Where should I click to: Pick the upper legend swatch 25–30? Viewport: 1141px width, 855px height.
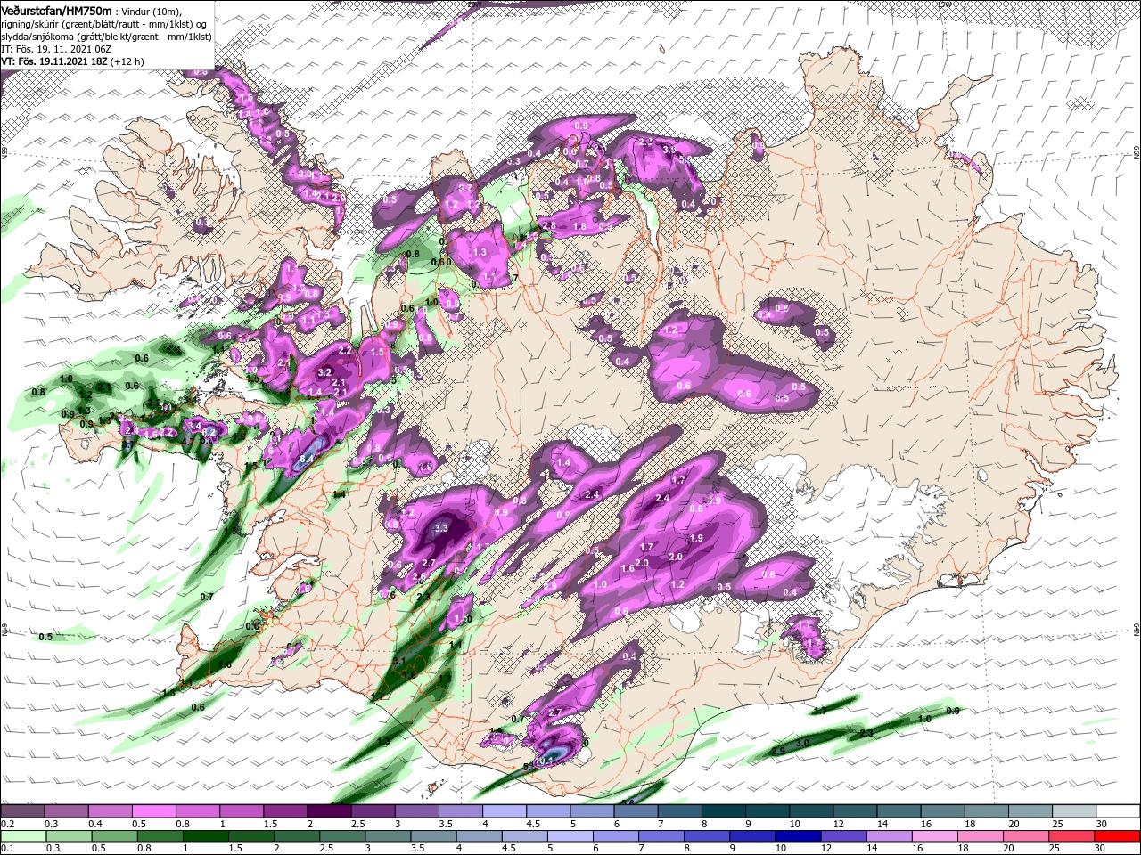click(1074, 812)
